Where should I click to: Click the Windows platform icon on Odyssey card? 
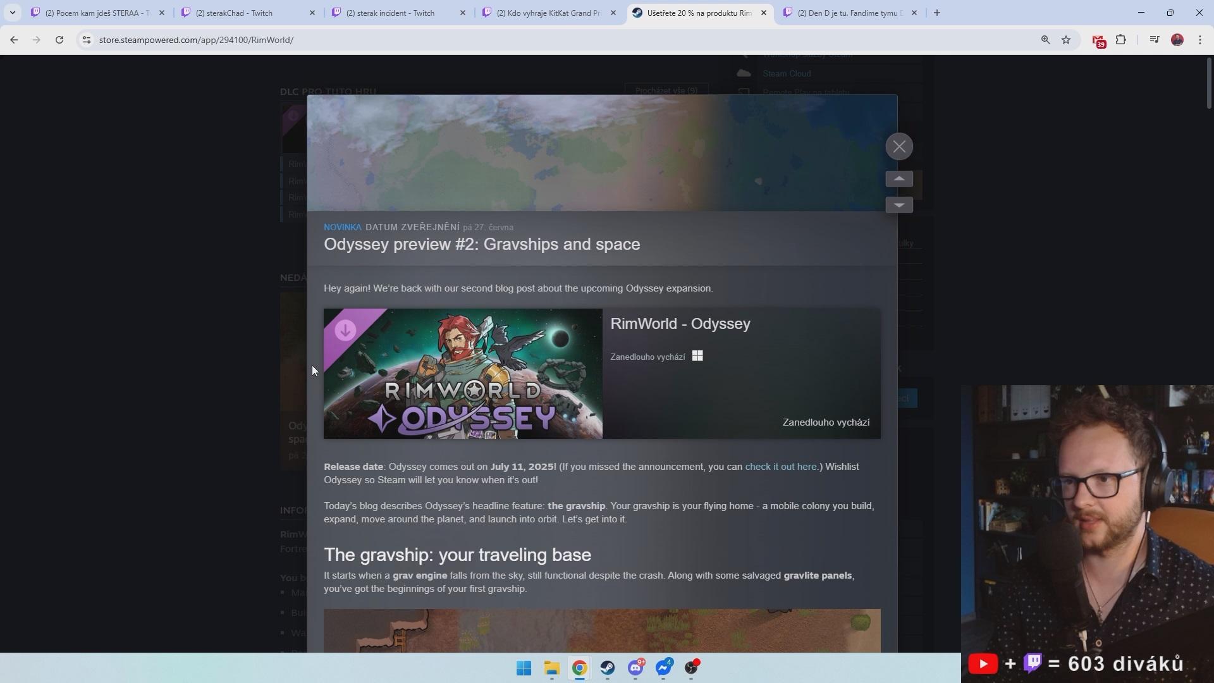697,356
